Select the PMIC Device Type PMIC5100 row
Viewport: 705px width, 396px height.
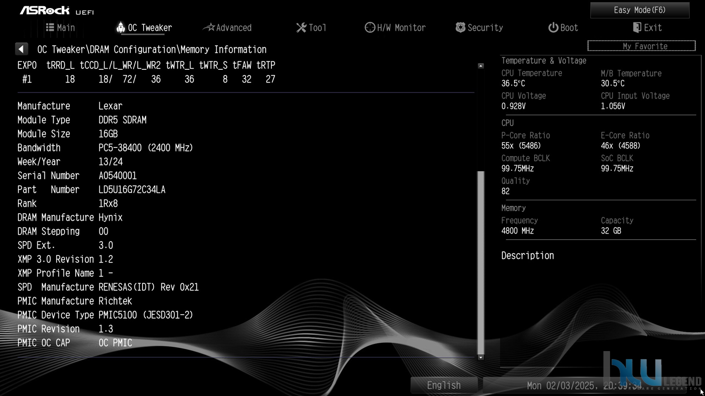(105, 315)
